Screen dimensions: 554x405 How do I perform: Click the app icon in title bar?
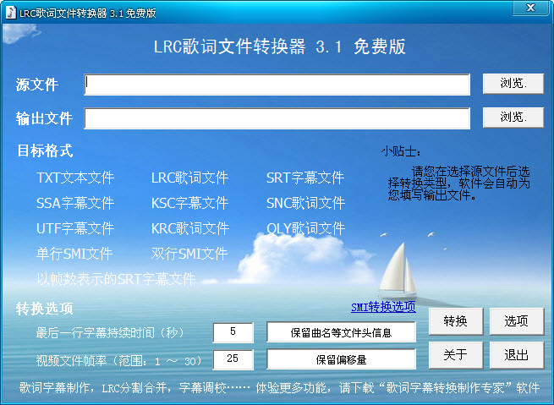(10, 13)
